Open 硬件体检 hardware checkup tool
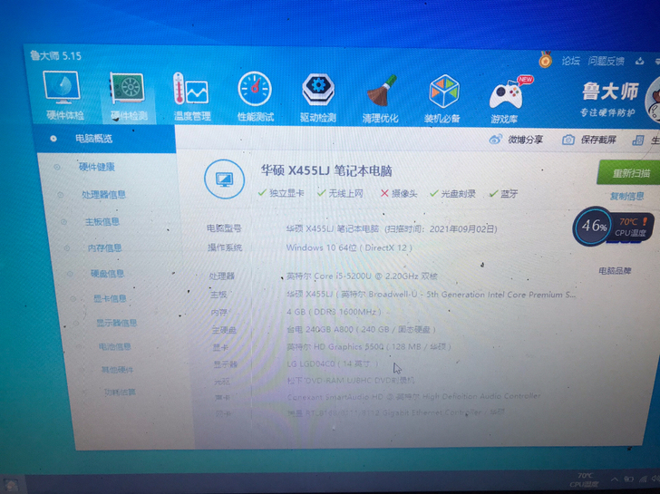 [63, 95]
